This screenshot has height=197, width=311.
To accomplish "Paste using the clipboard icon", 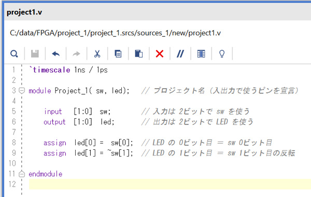I will (139, 54).
